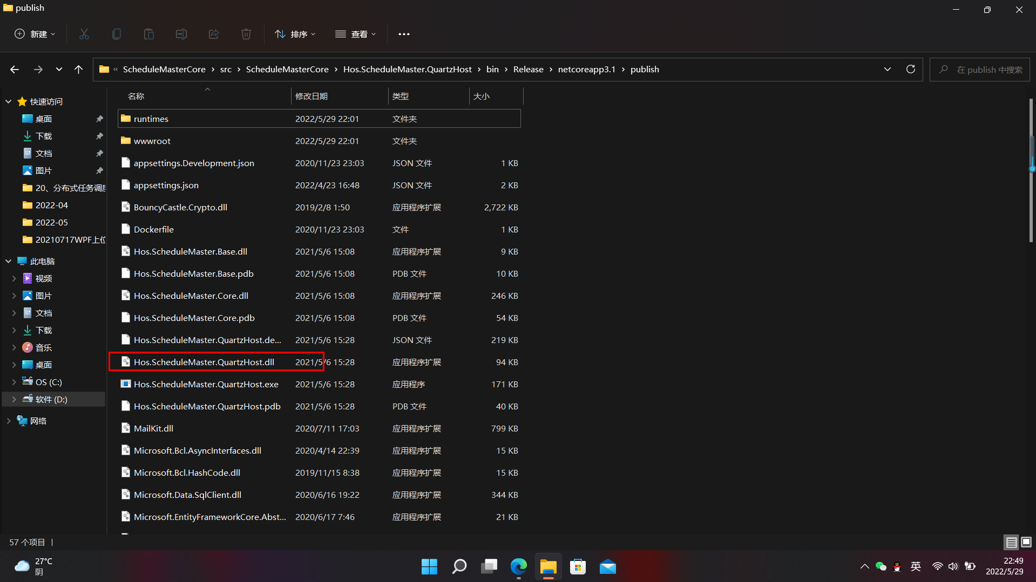Select Hos.ScheduleMaster.QuartzHost.dll file

pyautogui.click(x=319, y=362)
